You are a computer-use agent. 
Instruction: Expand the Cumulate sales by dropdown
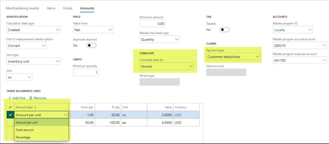click(167, 66)
